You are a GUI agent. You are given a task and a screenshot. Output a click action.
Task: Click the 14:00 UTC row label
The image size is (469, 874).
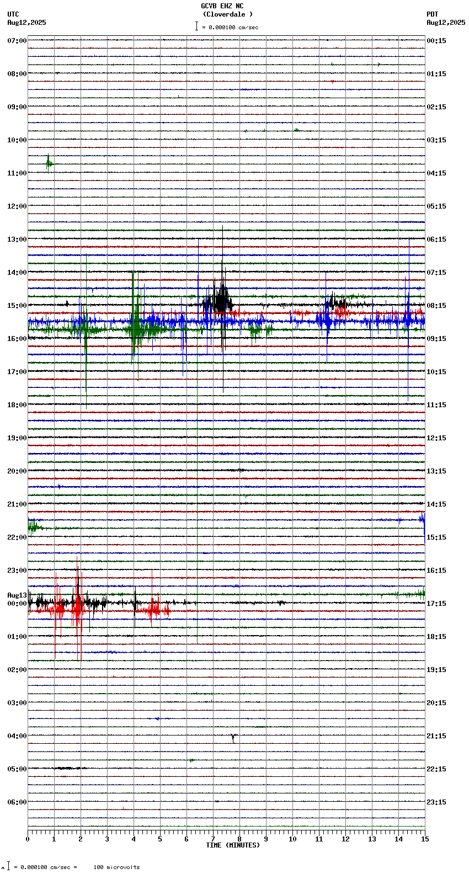17,273
